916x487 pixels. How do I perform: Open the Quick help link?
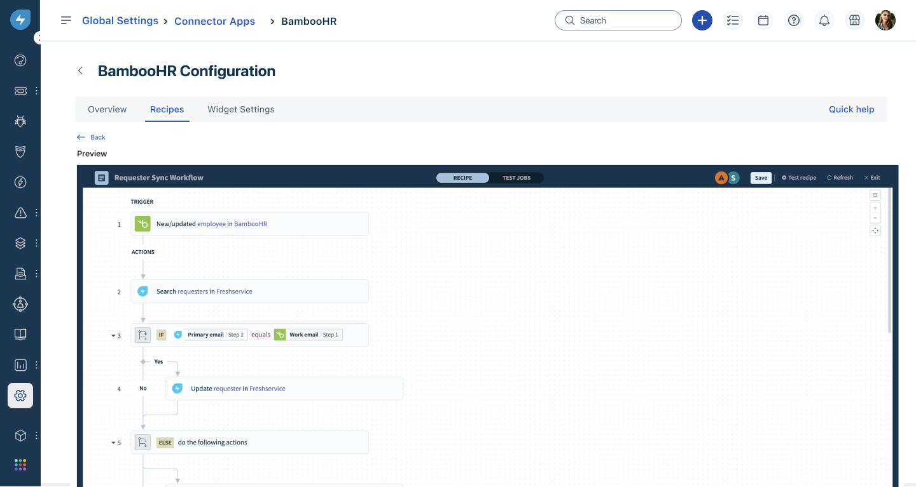(851, 109)
